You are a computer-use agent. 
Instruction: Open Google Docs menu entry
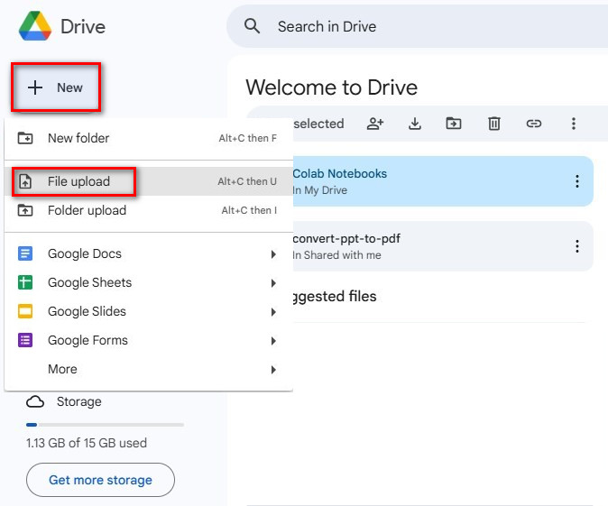[149, 253]
